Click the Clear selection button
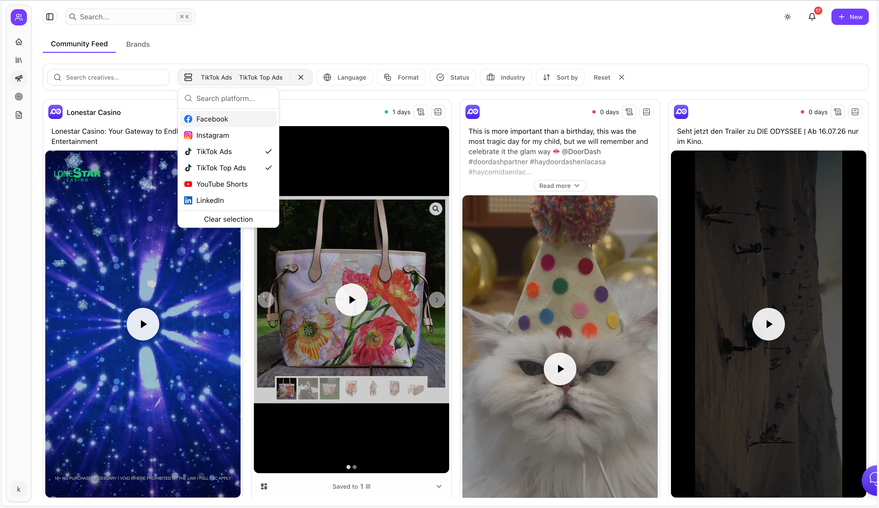Screen dimensions: 879x508 pyautogui.click(x=228, y=219)
